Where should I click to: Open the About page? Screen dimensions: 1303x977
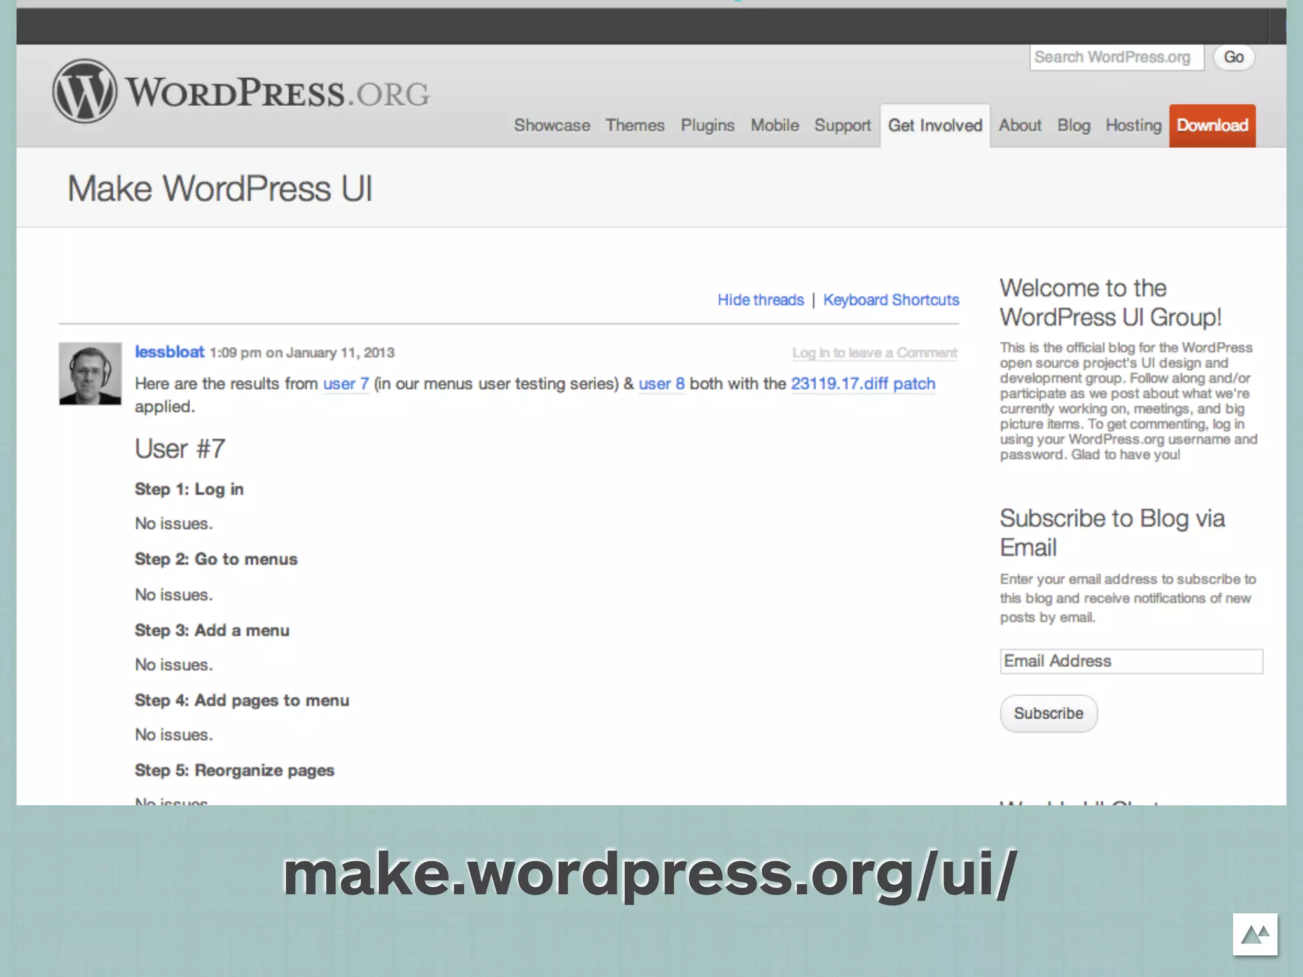(1019, 125)
